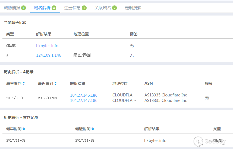Sort by 最早看到 in A records
233x149 pixels.
[24, 83]
